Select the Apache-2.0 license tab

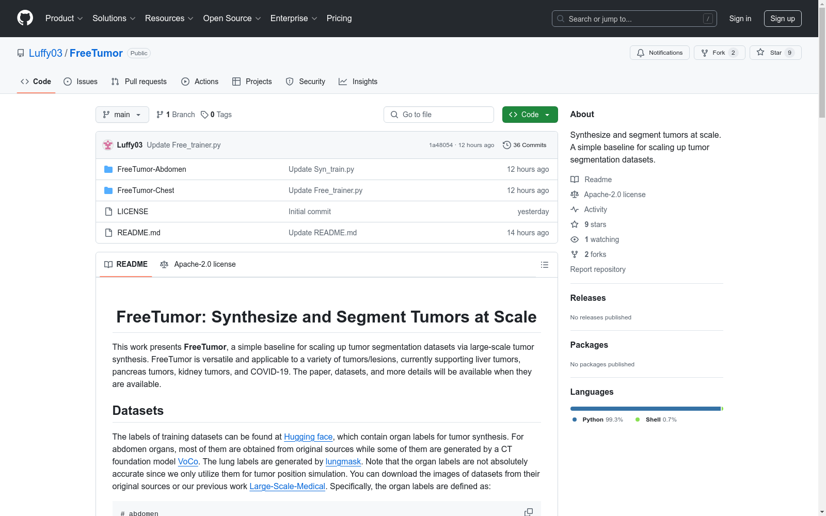[x=198, y=265]
